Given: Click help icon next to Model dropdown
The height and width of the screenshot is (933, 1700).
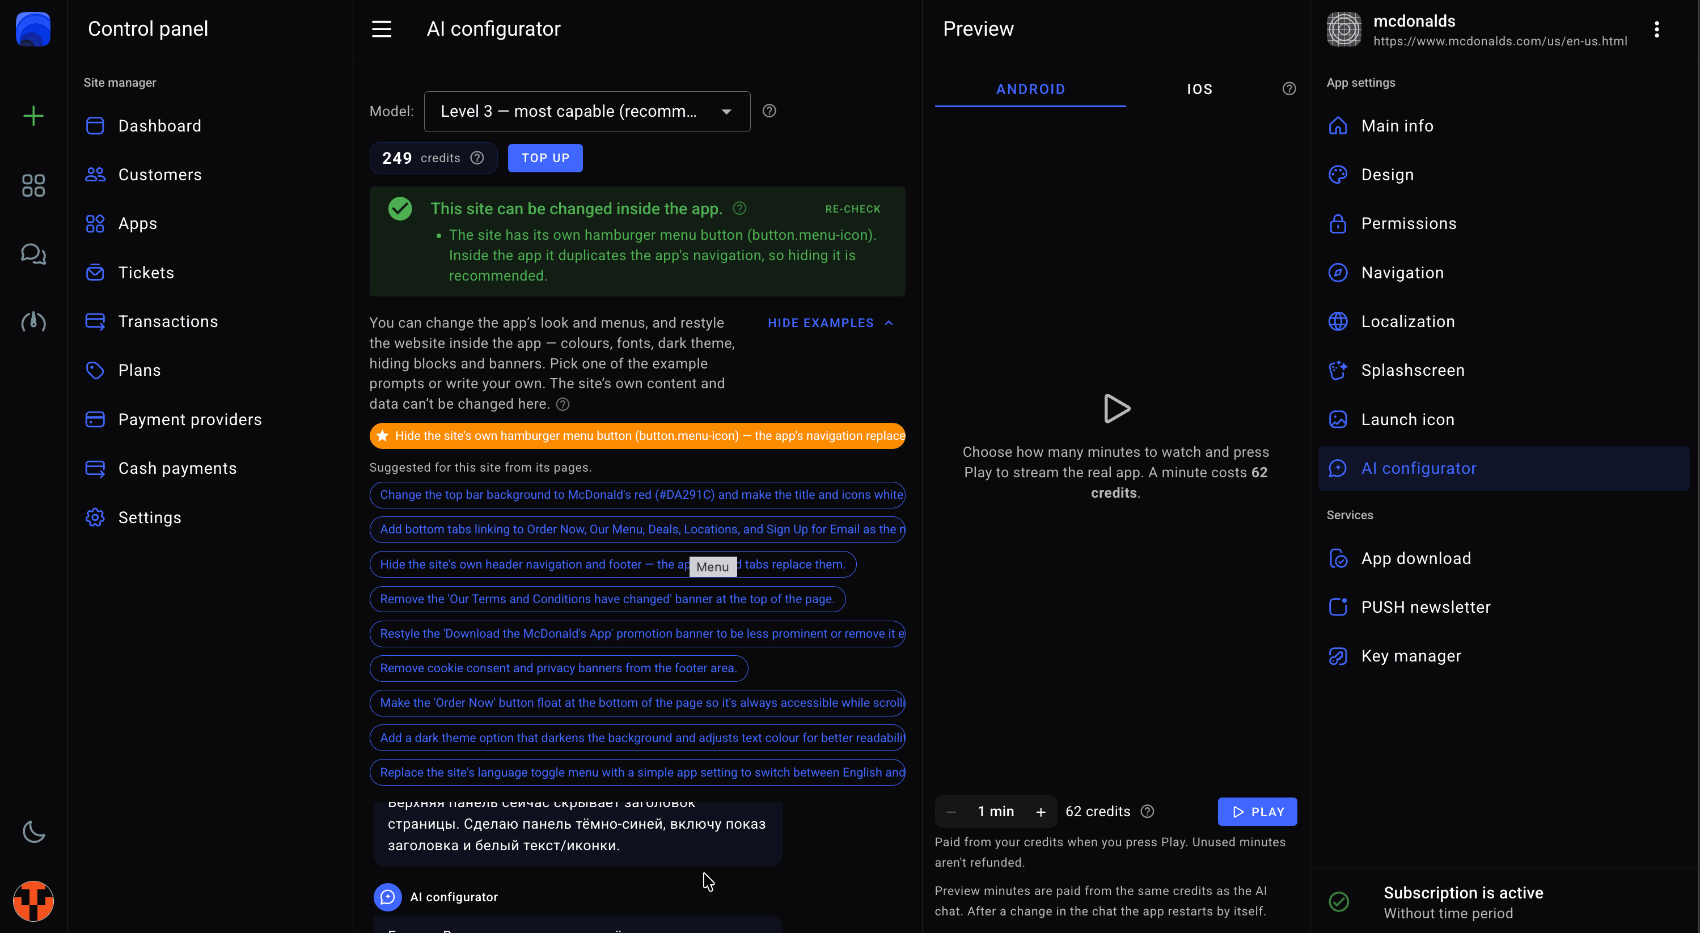Looking at the screenshot, I should [769, 111].
